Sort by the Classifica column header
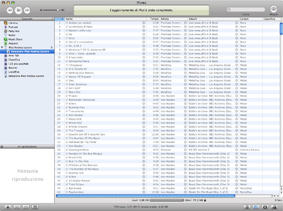Viewport: 283px width, 211px height. (x=271, y=19)
